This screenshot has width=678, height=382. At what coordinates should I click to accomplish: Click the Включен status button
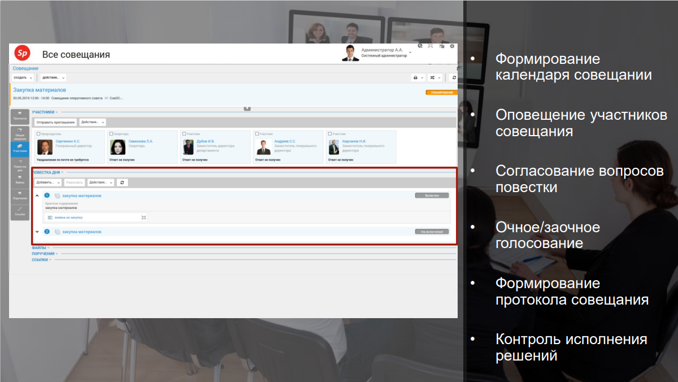point(432,196)
